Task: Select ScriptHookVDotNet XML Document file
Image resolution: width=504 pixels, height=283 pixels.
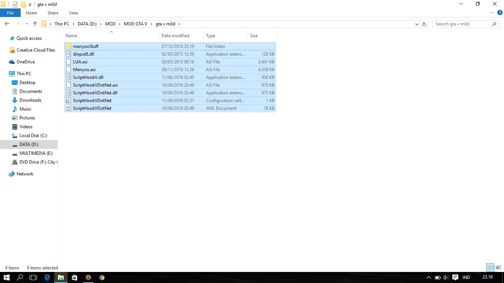Action: pos(170,108)
